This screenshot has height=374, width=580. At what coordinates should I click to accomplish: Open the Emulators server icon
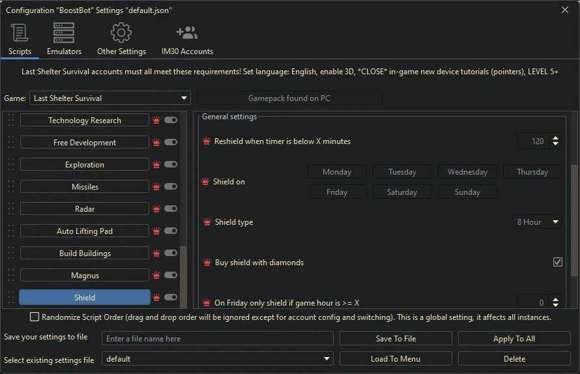tap(64, 33)
